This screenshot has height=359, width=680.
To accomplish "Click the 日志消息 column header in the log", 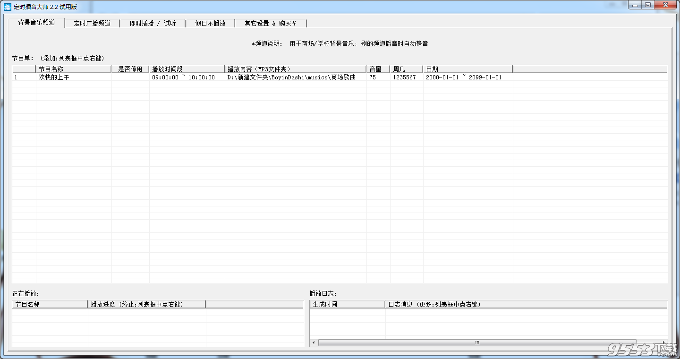I will pyautogui.click(x=527, y=304).
